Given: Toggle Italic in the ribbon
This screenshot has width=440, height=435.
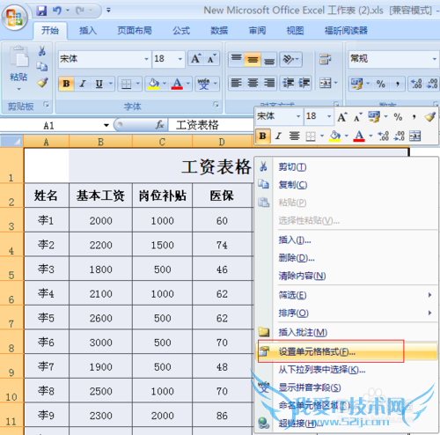Looking at the screenshot, I should 83,84.
